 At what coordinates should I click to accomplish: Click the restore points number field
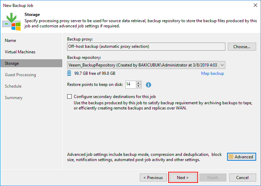click(130, 85)
